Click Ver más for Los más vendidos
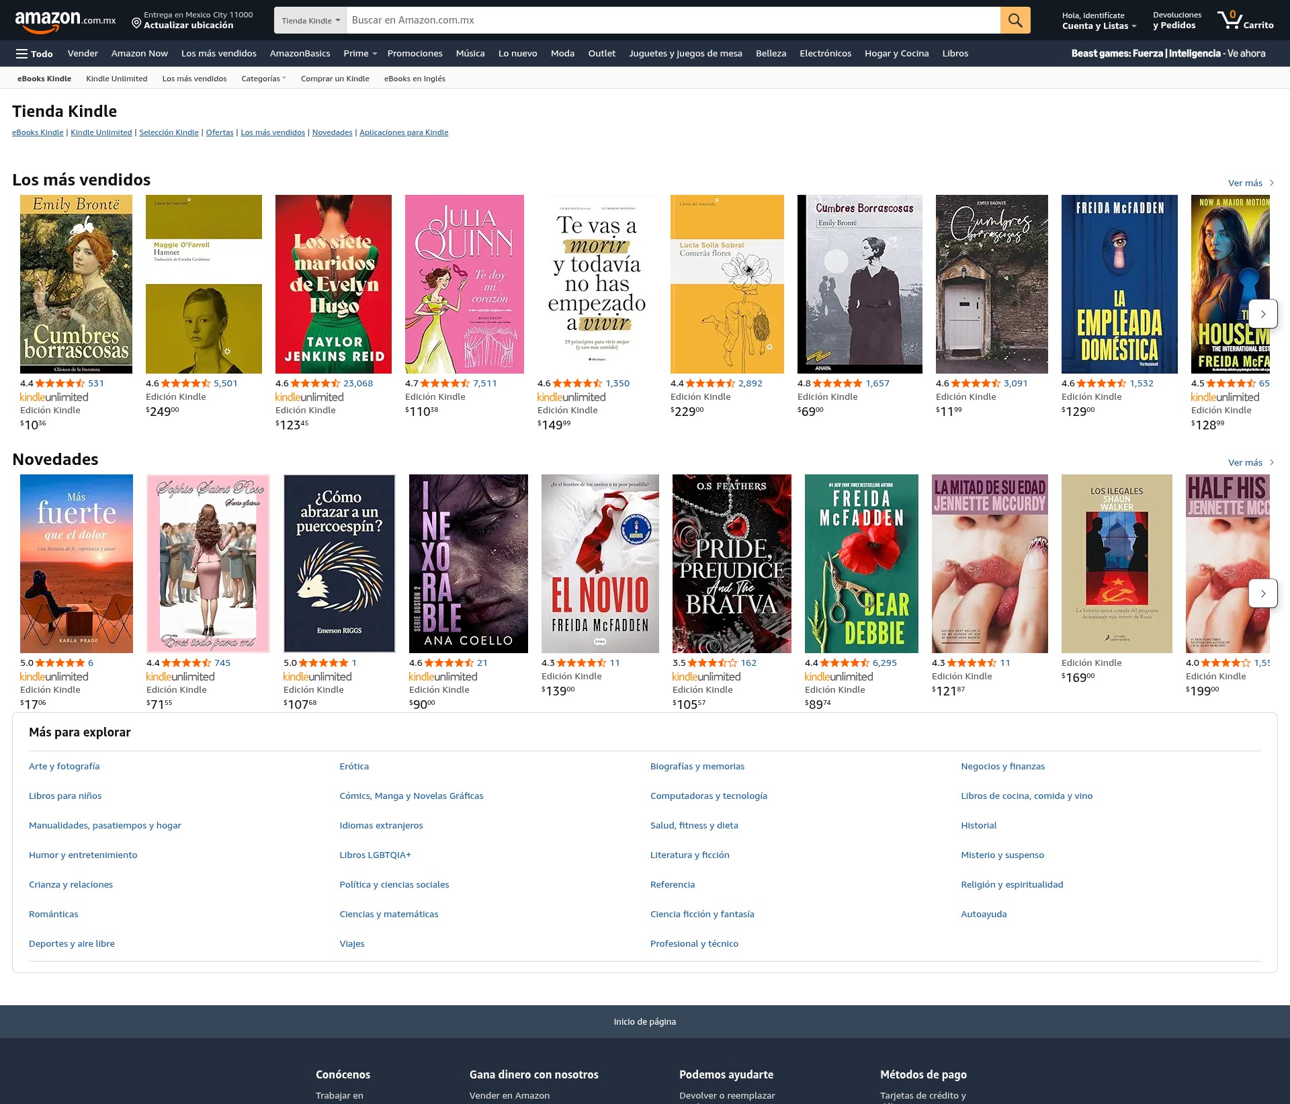The height and width of the screenshot is (1104, 1290). pos(1251,183)
